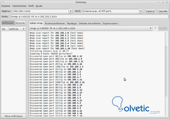Click line 'port 3306/tcp on 192.165.1.5'
This screenshot has width=170, height=119.
pyautogui.click(x=56, y=67)
